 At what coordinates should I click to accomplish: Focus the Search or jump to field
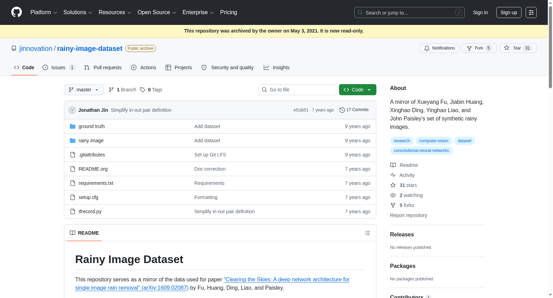(x=410, y=12)
